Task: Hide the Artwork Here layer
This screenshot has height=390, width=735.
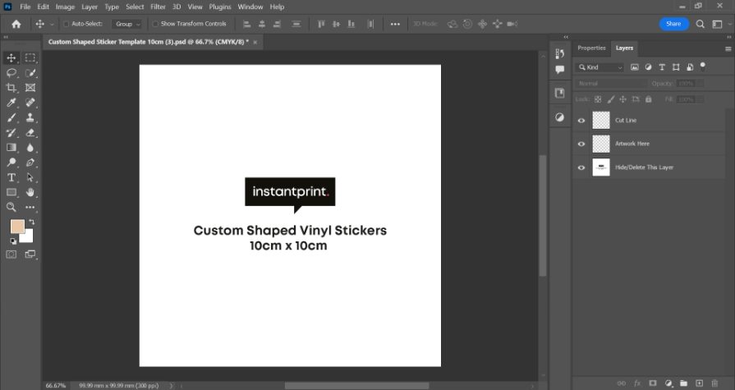Action: pos(581,144)
